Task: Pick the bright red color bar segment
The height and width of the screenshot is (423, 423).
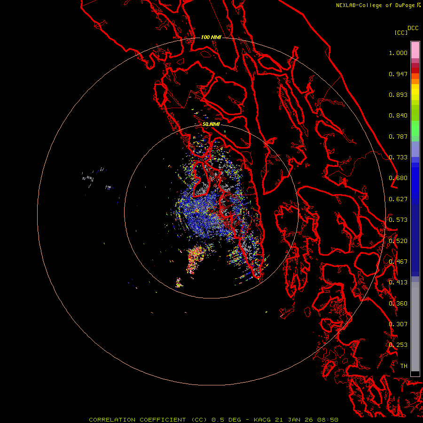Action: point(415,70)
